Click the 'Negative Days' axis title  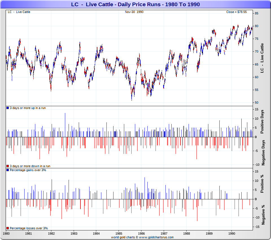263,152
